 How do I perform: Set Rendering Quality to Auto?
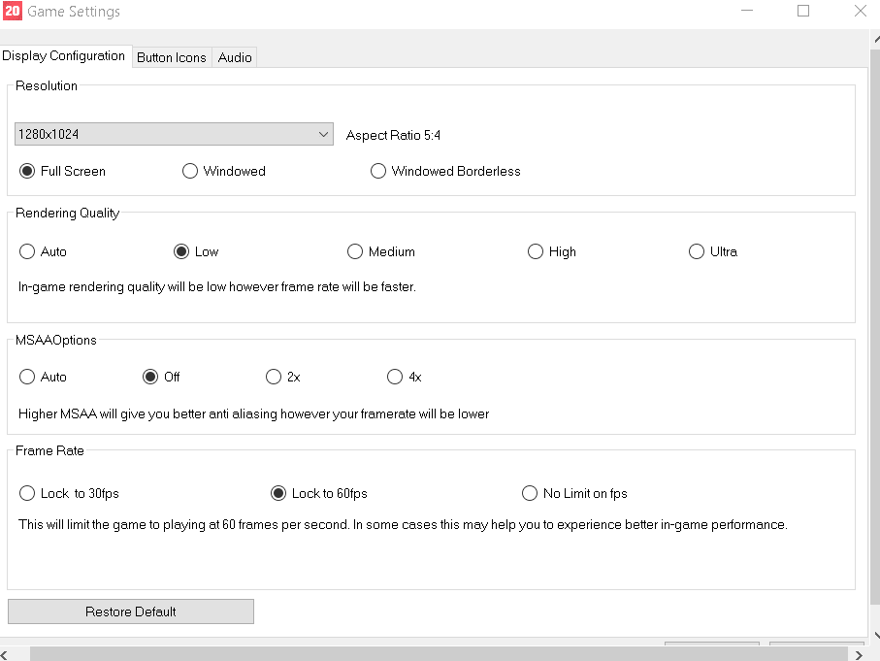(28, 251)
